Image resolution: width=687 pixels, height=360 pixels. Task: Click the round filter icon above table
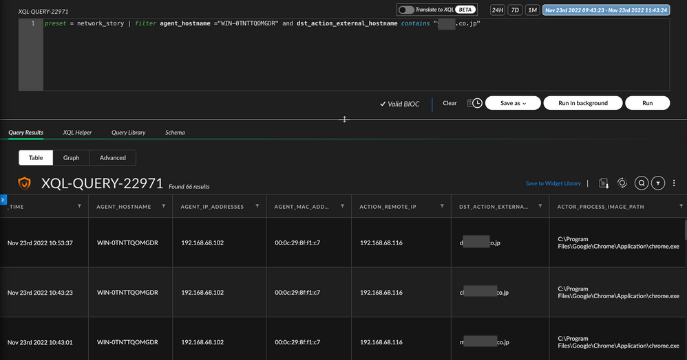point(659,183)
